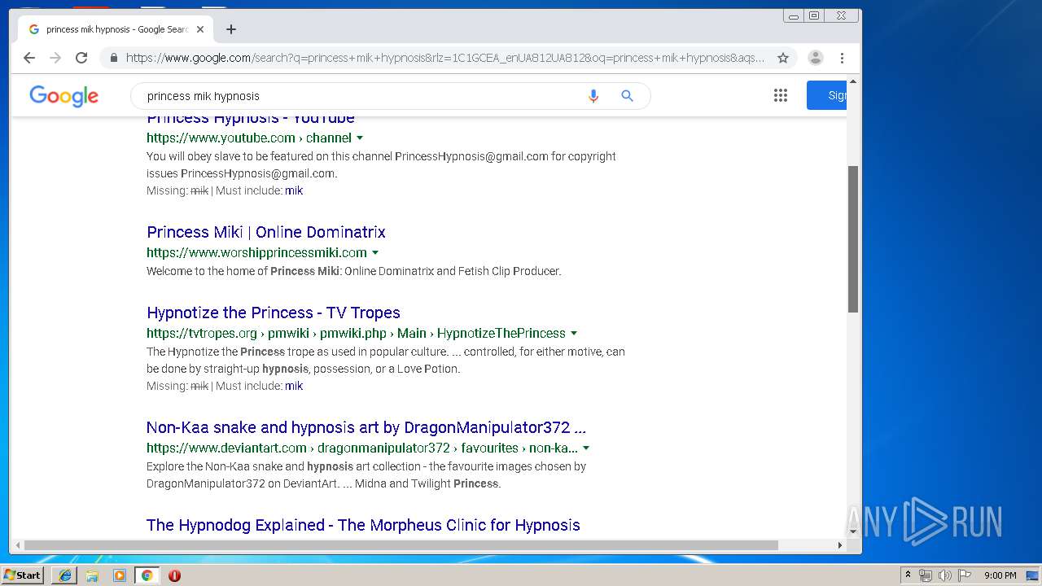This screenshot has height=586, width=1042.
Task: Expand dropdown next to tvtropes.org URL
Action: tap(574, 334)
